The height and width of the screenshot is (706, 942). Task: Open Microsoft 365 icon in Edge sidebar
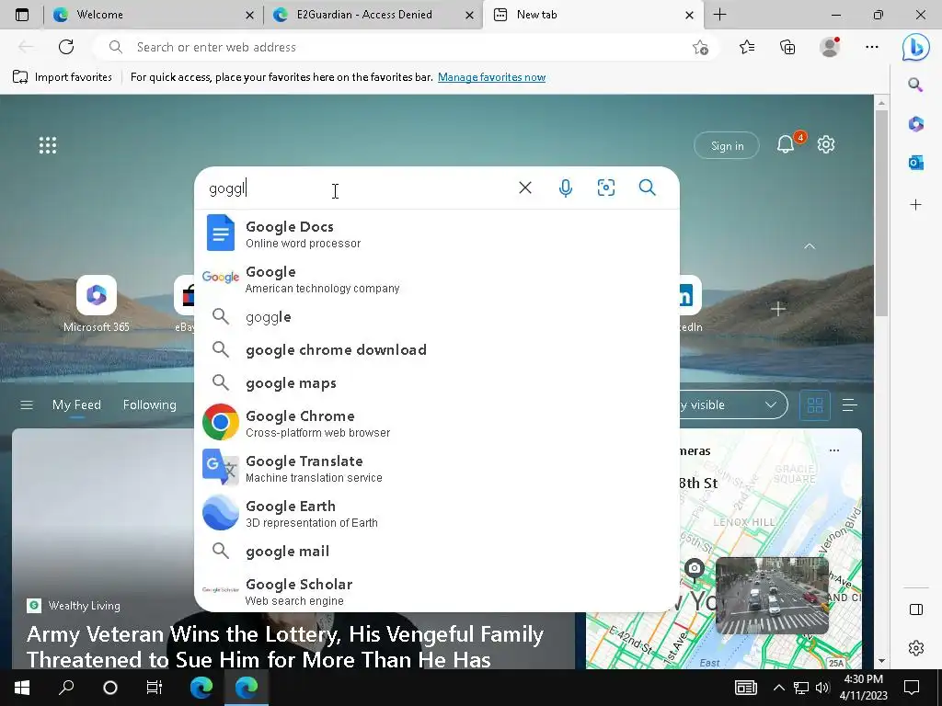tap(915, 124)
